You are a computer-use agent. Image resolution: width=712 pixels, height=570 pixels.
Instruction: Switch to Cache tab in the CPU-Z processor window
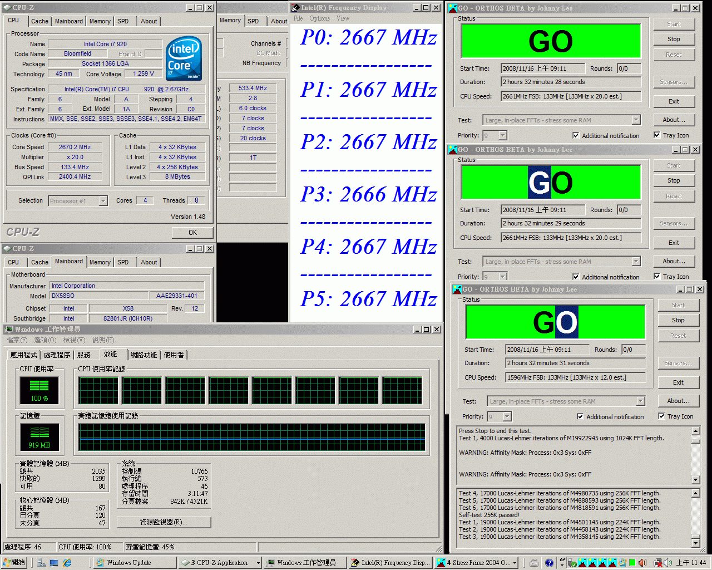39,21
